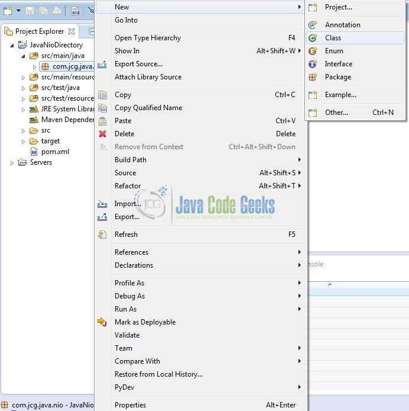Open the Run As submenu
Image resolution: width=409 pixels, height=411 pixels.
(200, 309)
